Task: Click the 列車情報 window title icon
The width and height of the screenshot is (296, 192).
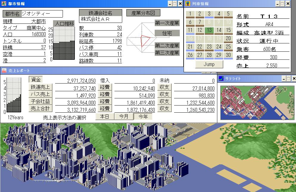Action: (x=187, y=4)
